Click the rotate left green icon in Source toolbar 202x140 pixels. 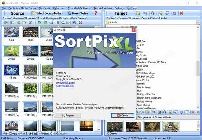pos(39,23)
